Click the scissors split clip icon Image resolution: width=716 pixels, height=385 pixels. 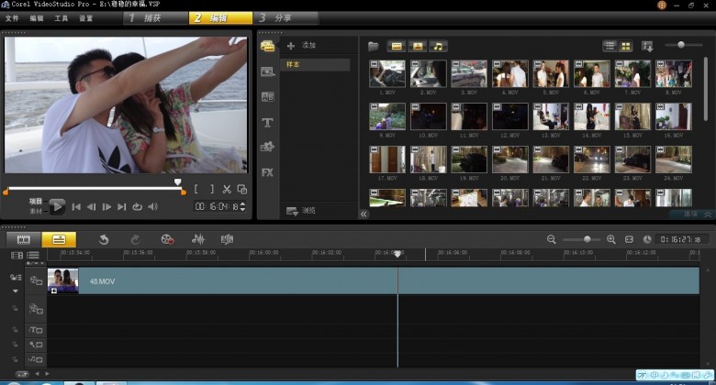tap(227, 190)
